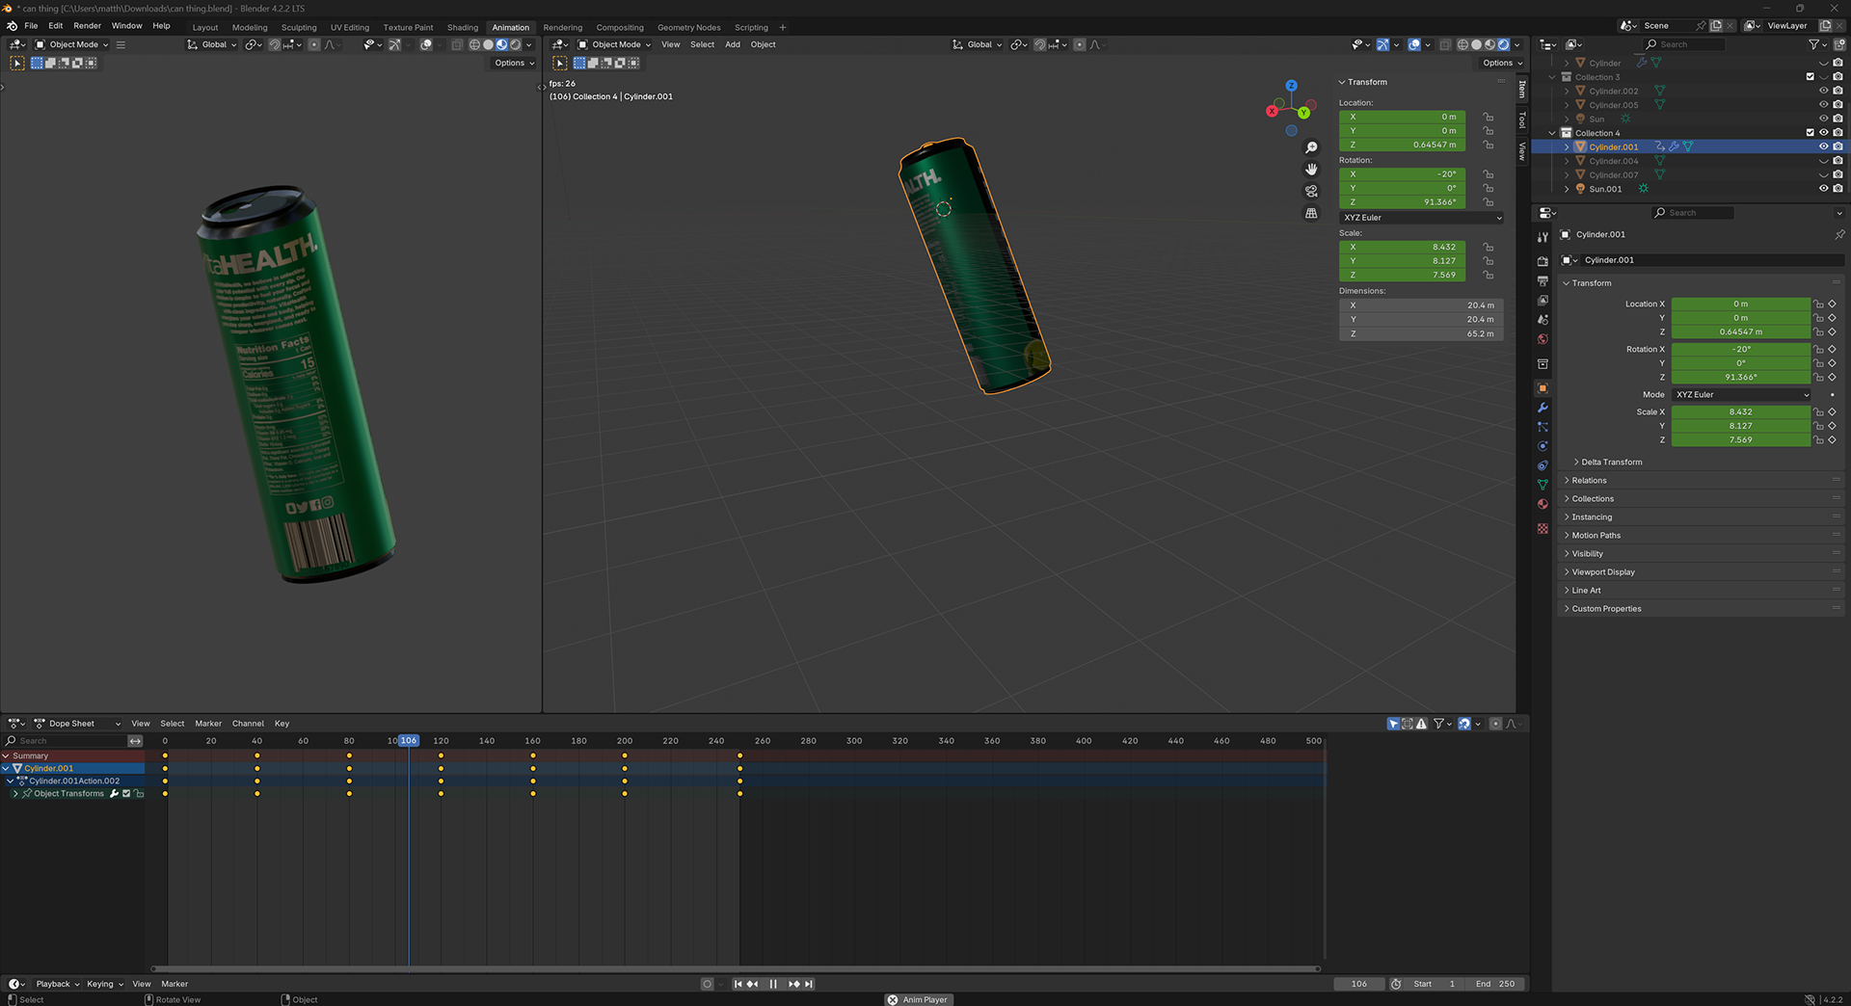Expand the Object Transforms channel group

(x=15, y=794)
